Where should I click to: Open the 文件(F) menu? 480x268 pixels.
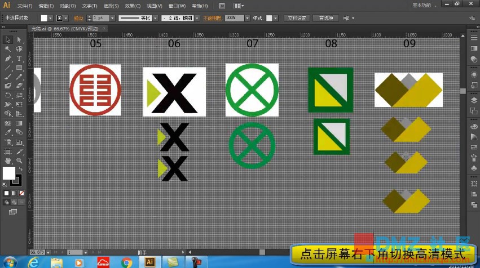click(x=25, y=6)
